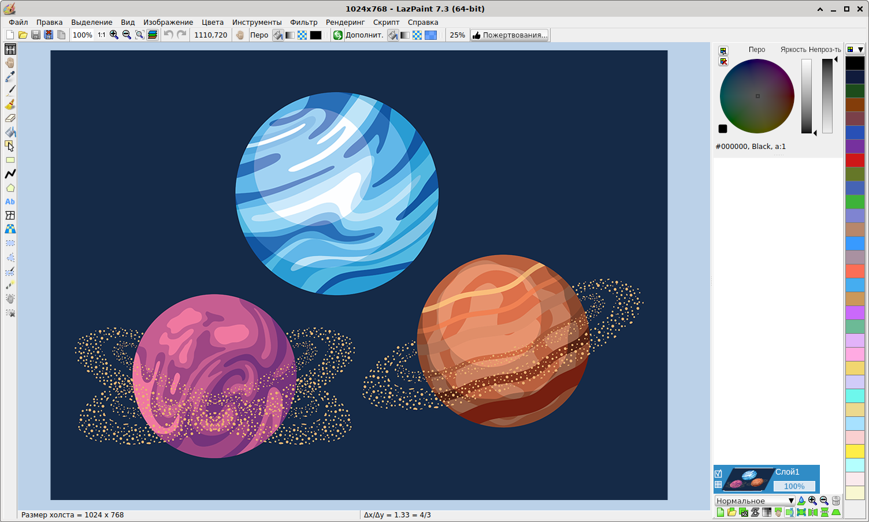Click duplicate layer x2 icon

coord(744,512)
